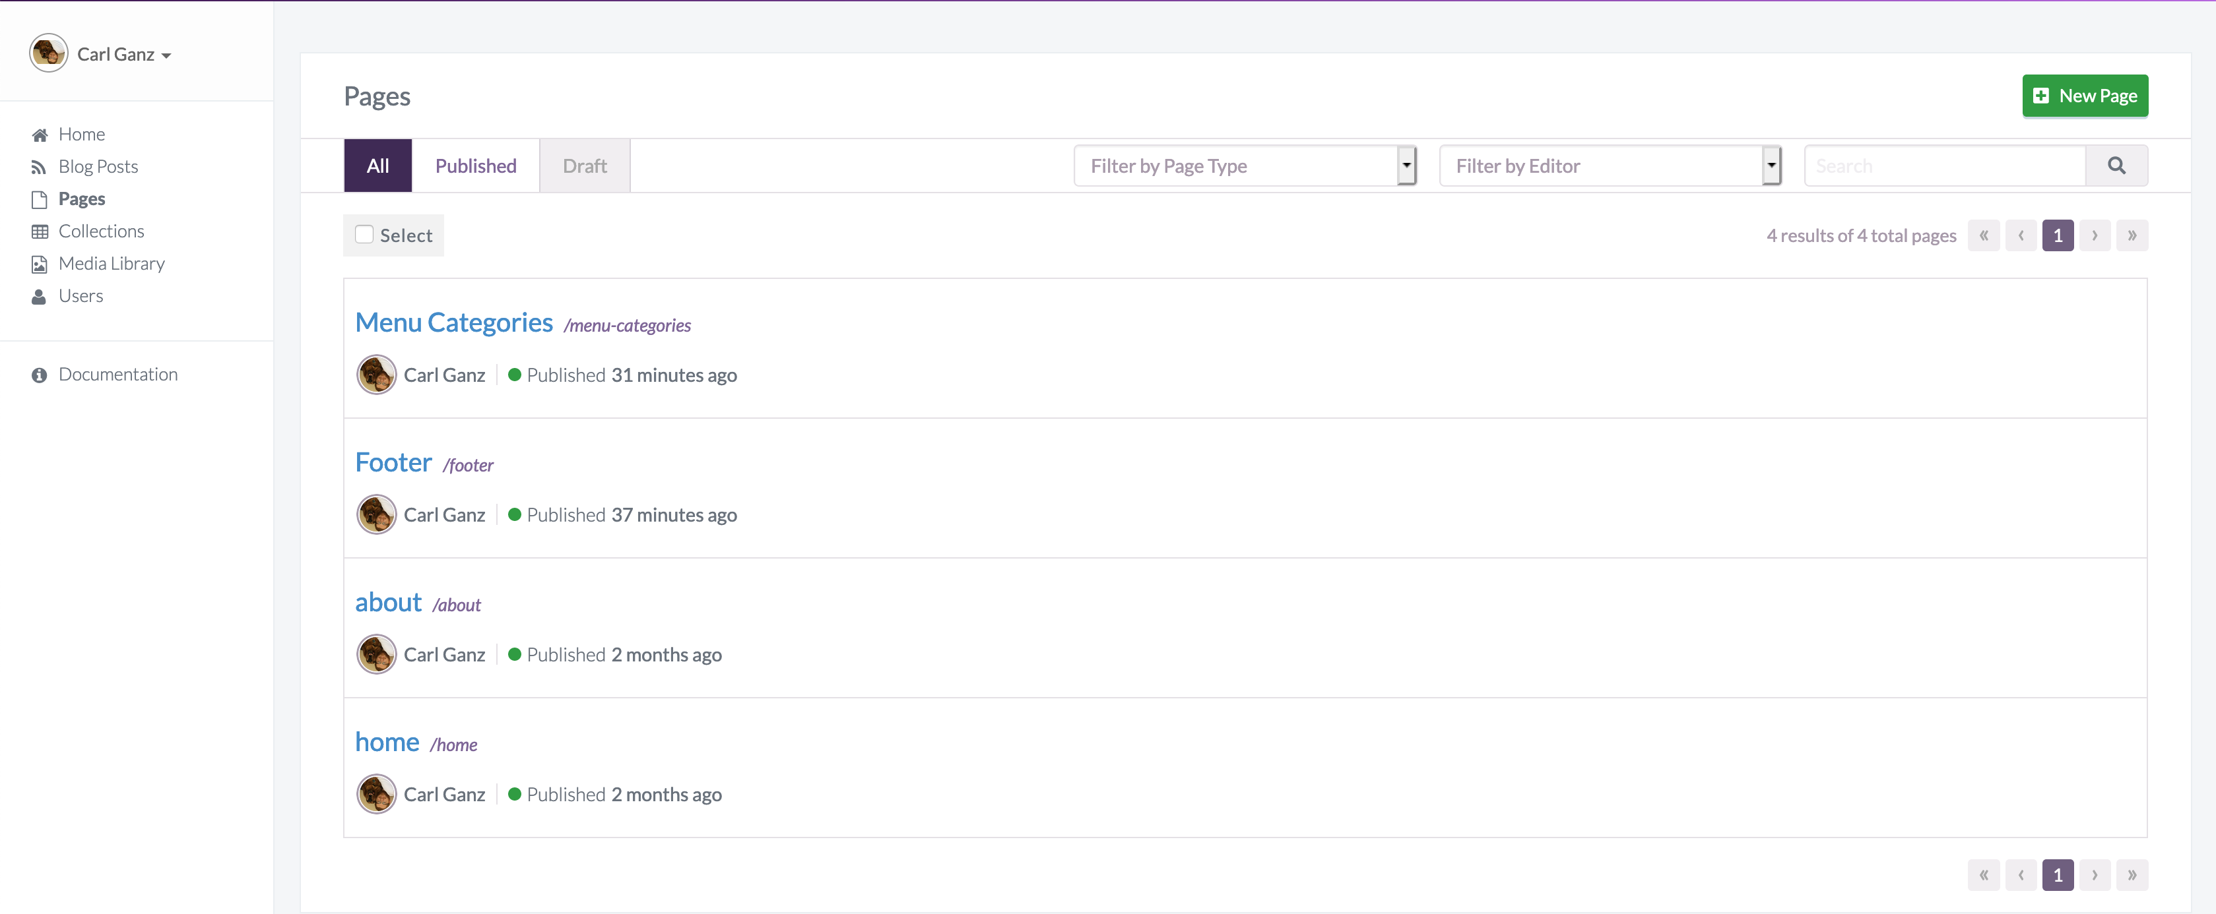Click the Users person icon
2216x914 pixels.
pyautogui.click(x=39, y=297)
